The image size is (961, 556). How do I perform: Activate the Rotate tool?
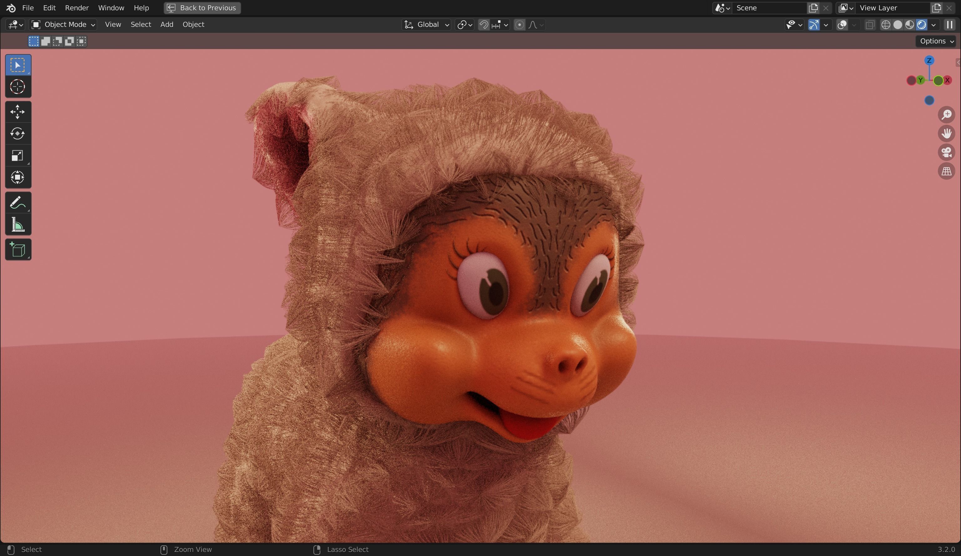pyautogui.click(x=18, y=134)
